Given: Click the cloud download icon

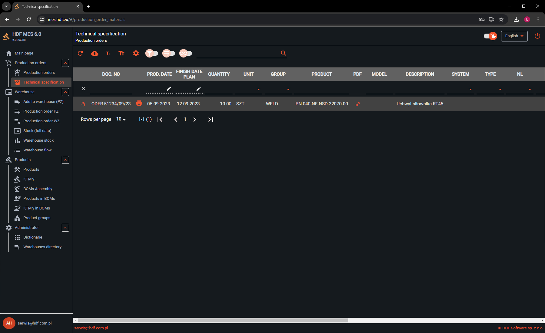Looking at the screenshot, I should pyautogui.click(x=95, y=53).
